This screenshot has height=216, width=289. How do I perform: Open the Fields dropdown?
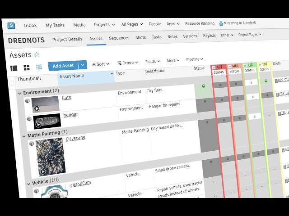click(x=153, y=62)
